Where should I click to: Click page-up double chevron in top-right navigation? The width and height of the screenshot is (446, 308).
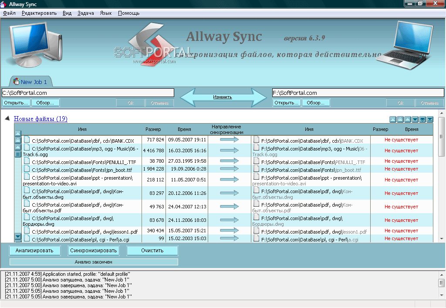point(400,119)
